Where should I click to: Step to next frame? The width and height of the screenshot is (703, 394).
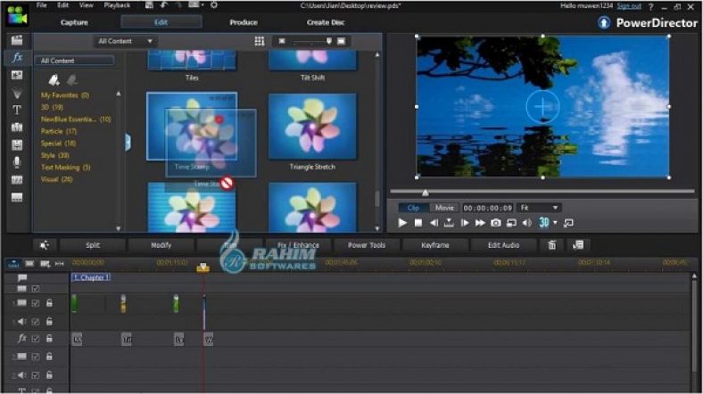tap(465, 223)
